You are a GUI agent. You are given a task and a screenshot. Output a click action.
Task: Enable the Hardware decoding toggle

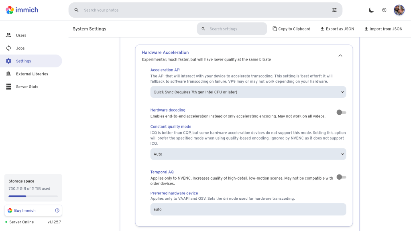pyautogui.click(x=341, y=113)
